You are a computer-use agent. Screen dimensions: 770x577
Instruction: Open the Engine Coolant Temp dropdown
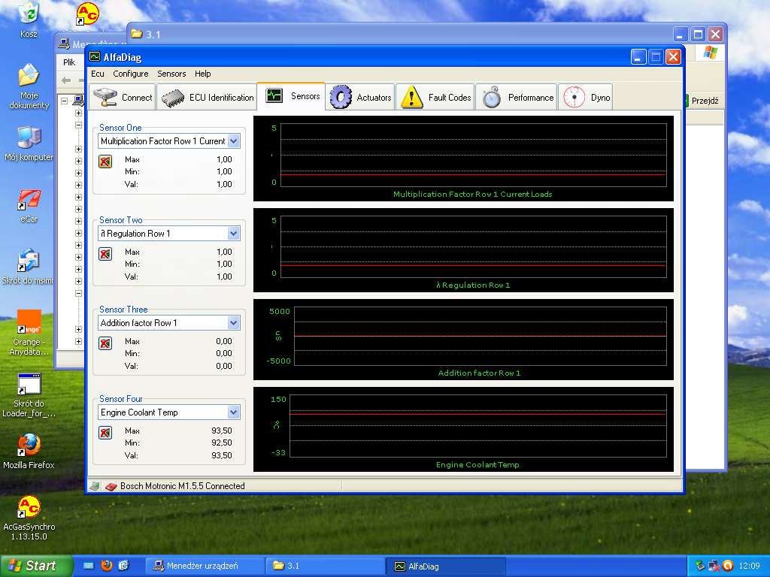[233, 412]
